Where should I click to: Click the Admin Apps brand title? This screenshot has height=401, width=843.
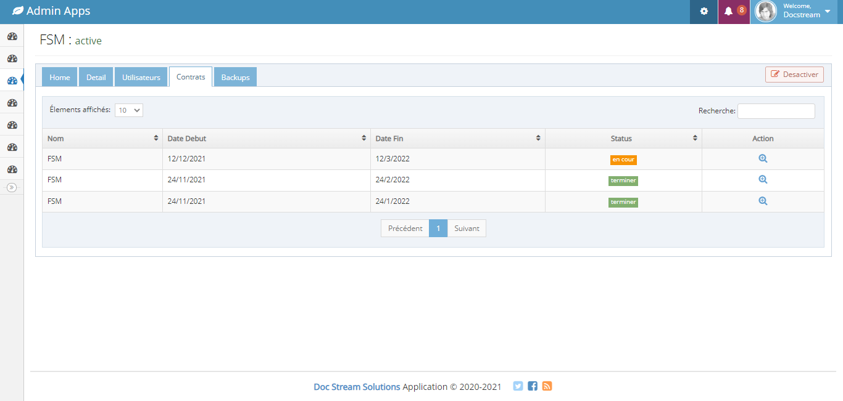(x=58, y=11)
